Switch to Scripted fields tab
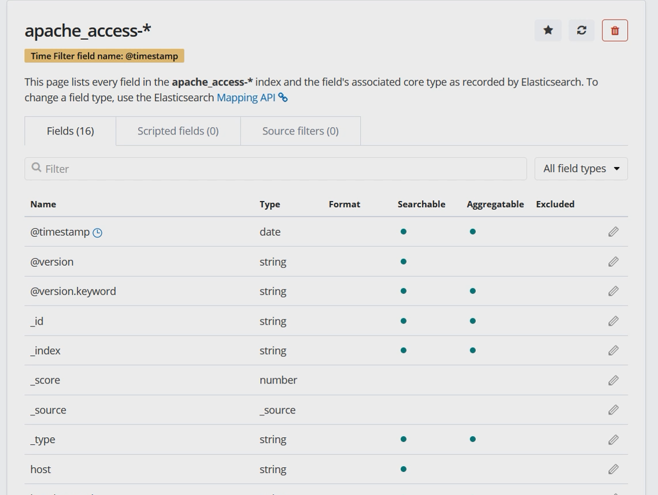The width and height of the screenshot is (658, 495). pyautogui.click(x=178, y=131)
